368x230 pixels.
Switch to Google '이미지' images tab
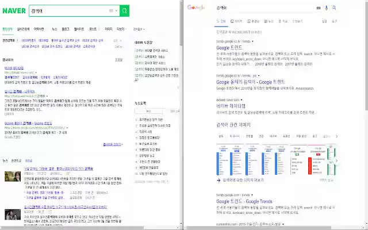click(x=236, y=21)
